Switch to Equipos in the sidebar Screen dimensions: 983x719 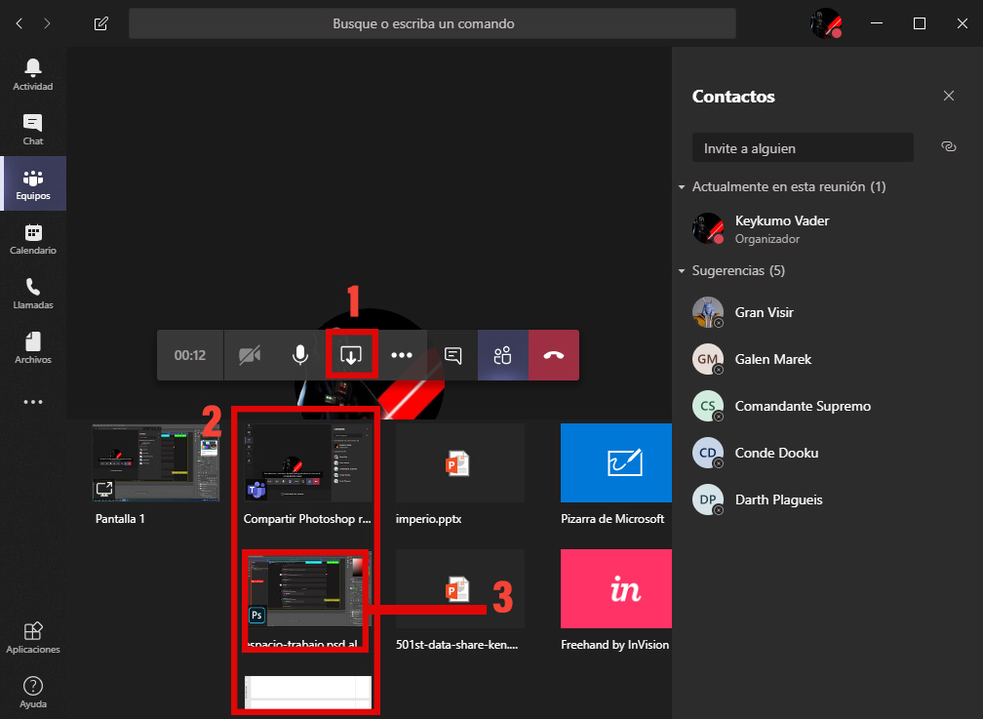[x=33, y=183]
